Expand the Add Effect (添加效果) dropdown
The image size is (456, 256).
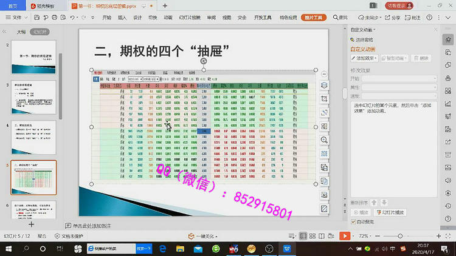tap(365, 58)
